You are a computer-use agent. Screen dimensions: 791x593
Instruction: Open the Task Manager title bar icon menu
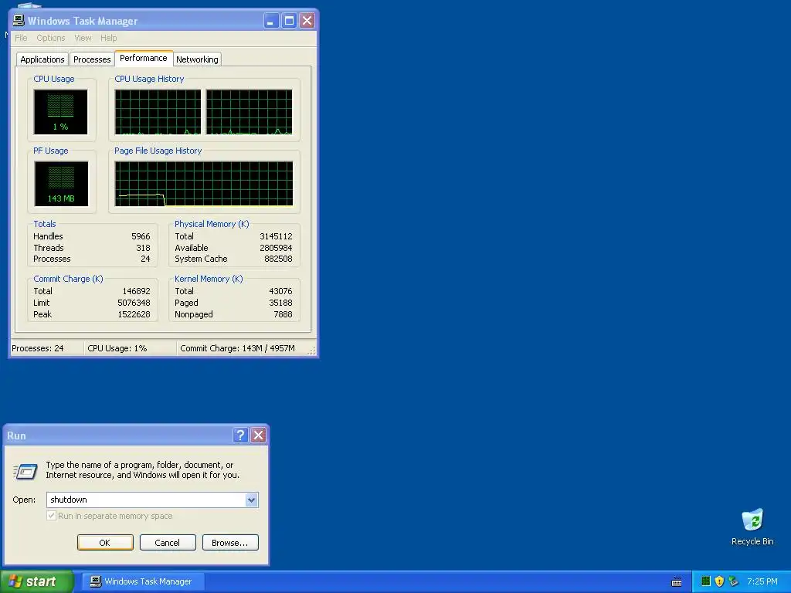[19, 21]
